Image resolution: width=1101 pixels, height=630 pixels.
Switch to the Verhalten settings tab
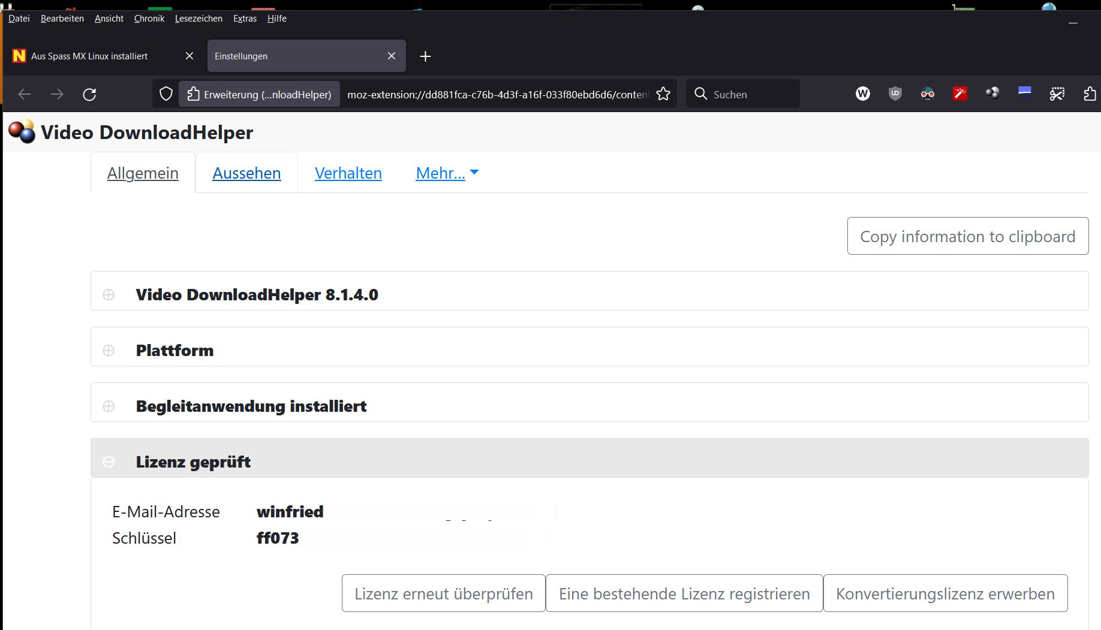pos(348,173)
